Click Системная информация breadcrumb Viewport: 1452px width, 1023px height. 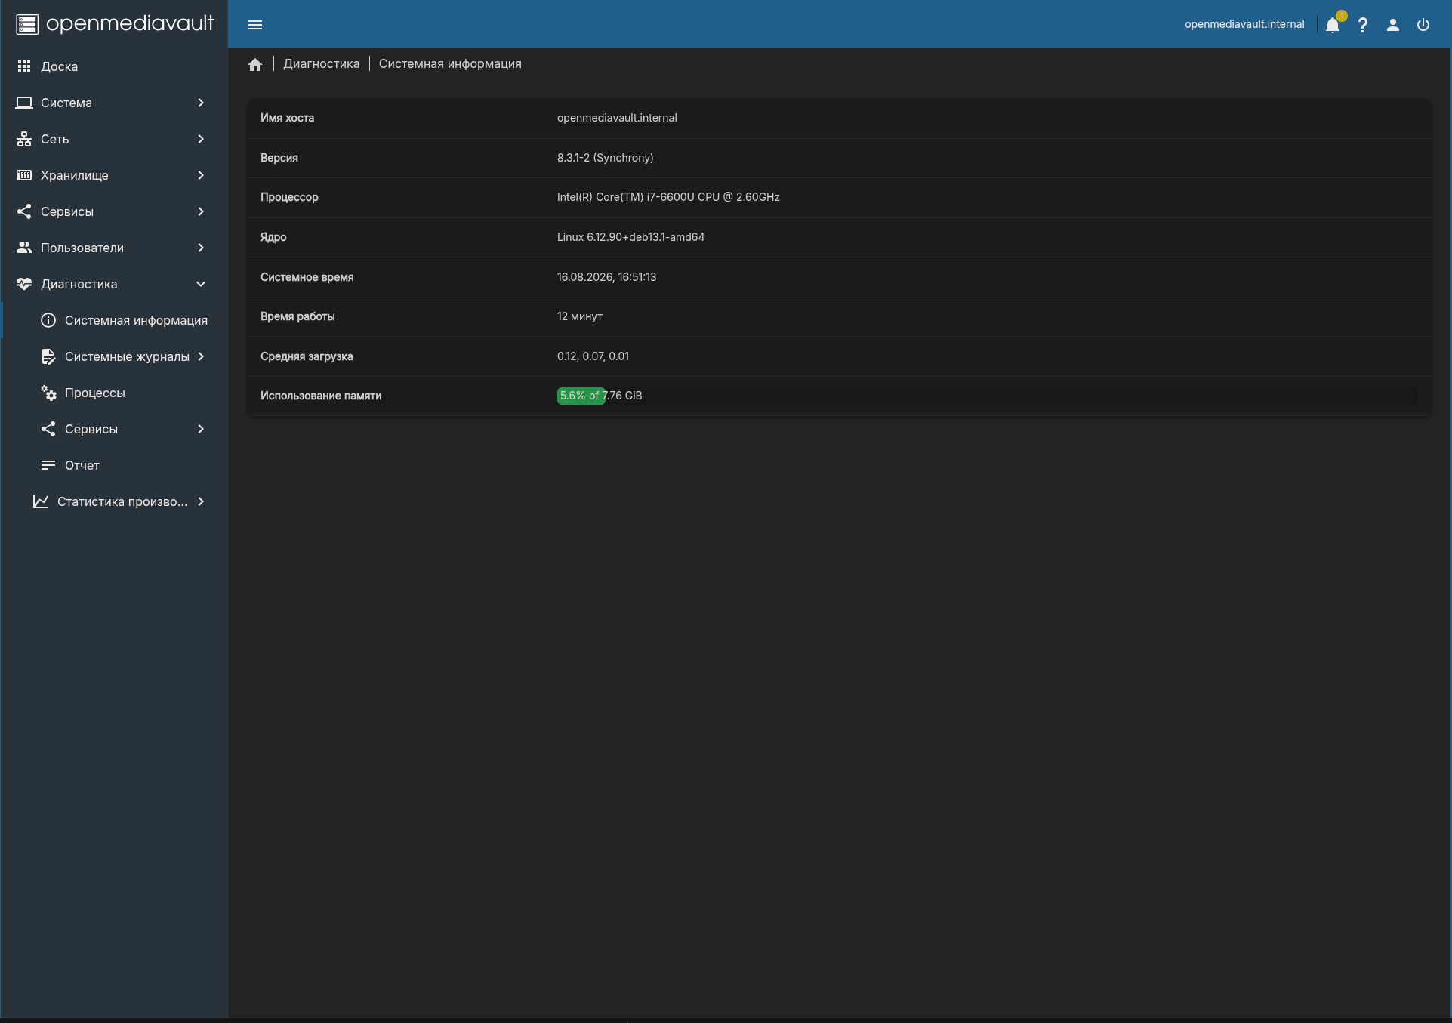(450, 64)
